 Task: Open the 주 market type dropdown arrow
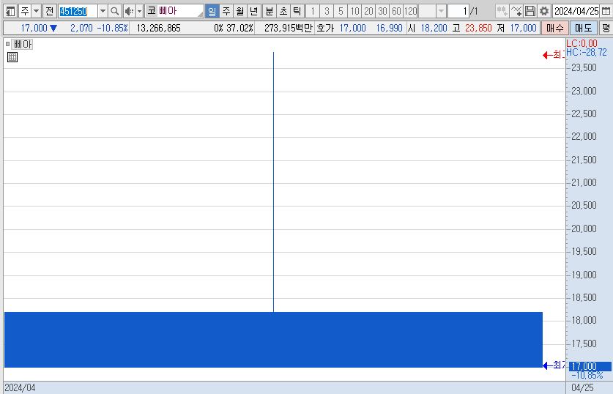click(x=36, y=11)
